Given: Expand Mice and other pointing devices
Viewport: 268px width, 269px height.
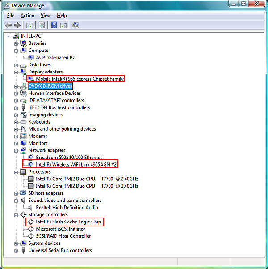Looking at the screenshot, I should pos(16,129).
